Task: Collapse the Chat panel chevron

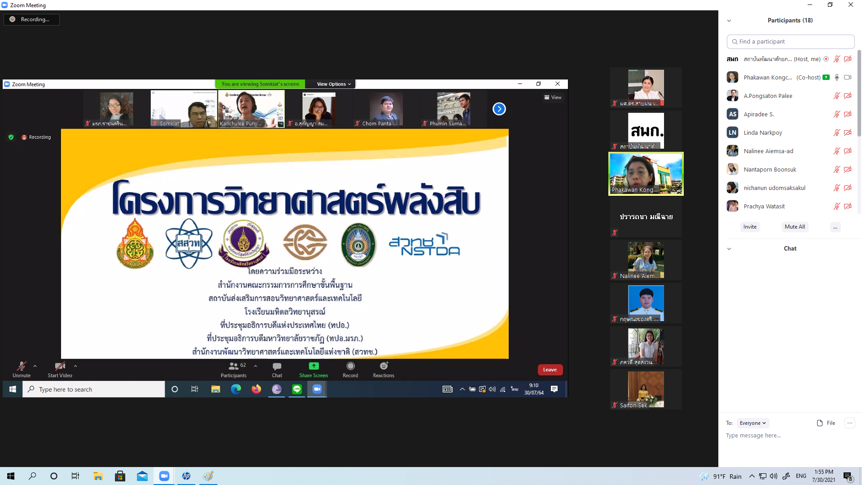Action: [x=729, y=249]
